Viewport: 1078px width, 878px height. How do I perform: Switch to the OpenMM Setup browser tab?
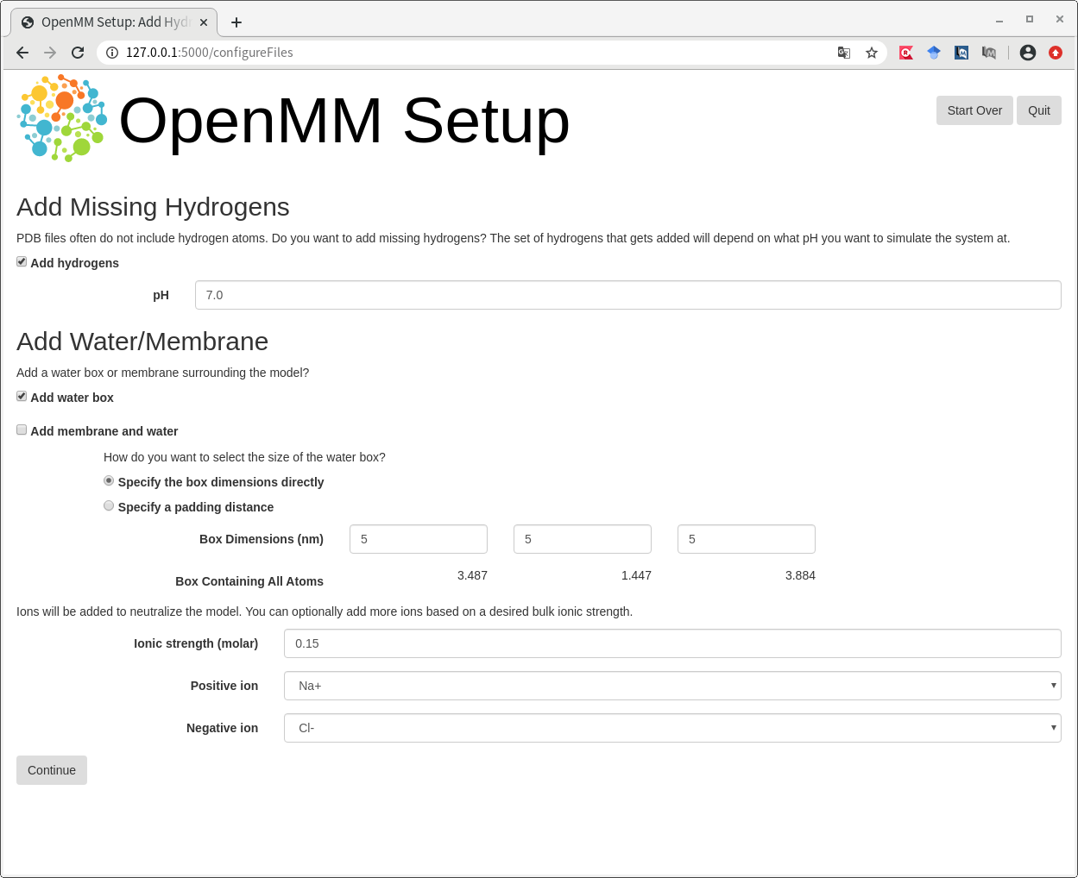click(112, 22)
